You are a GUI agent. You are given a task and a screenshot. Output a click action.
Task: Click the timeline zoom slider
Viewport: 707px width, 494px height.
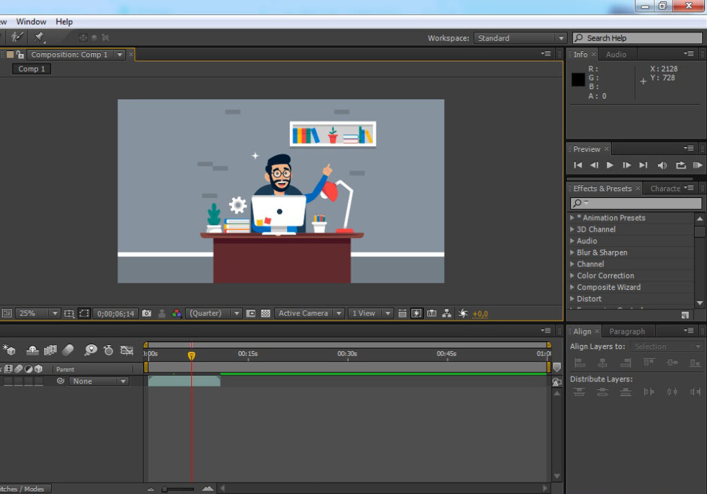pos(178,488)
